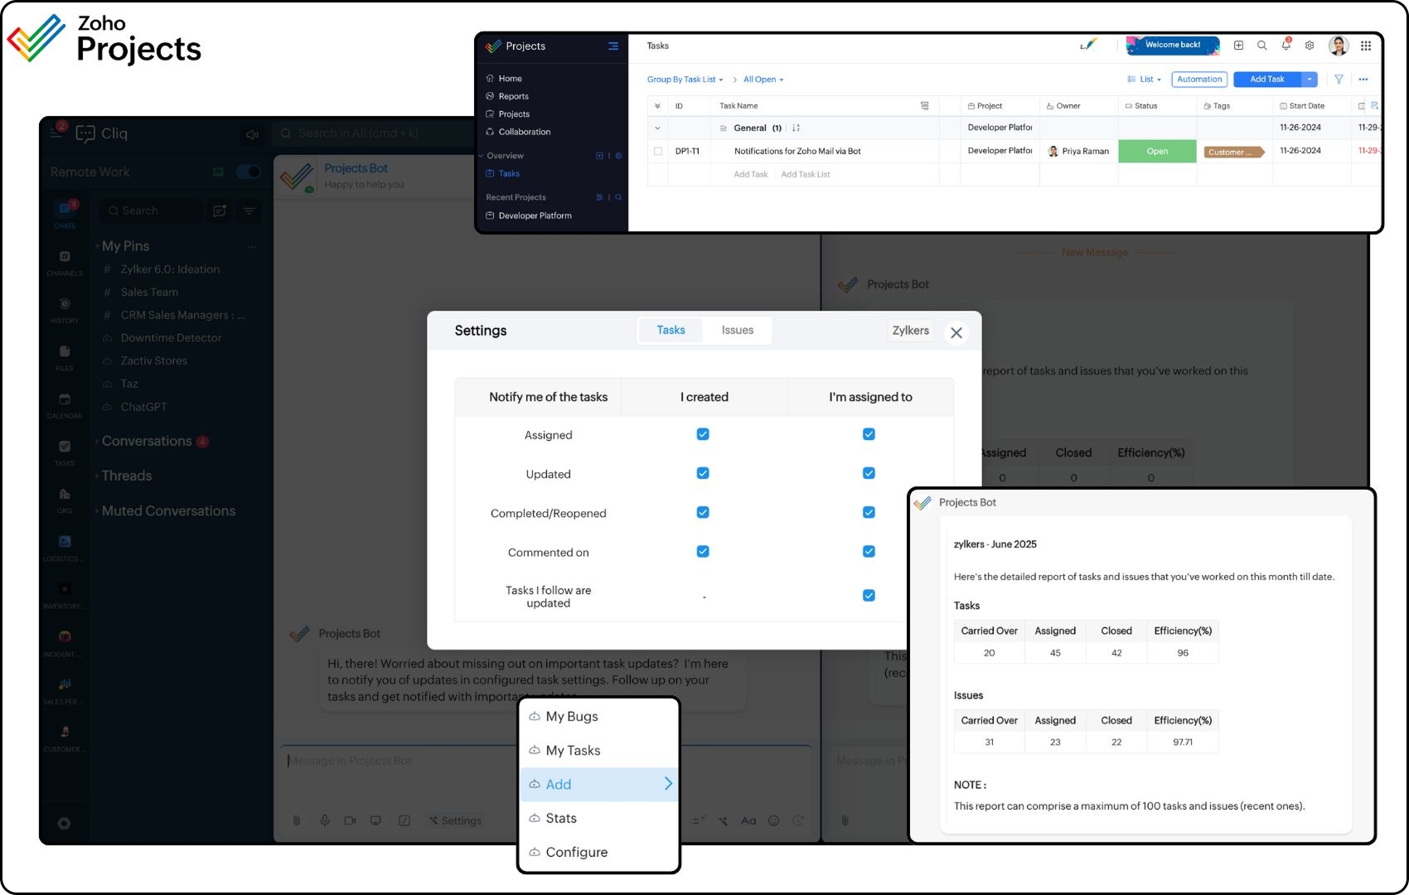
Task: Select 'My Tasks' from the bot menu
Action: pyautogui.click(x=573, y=750)
